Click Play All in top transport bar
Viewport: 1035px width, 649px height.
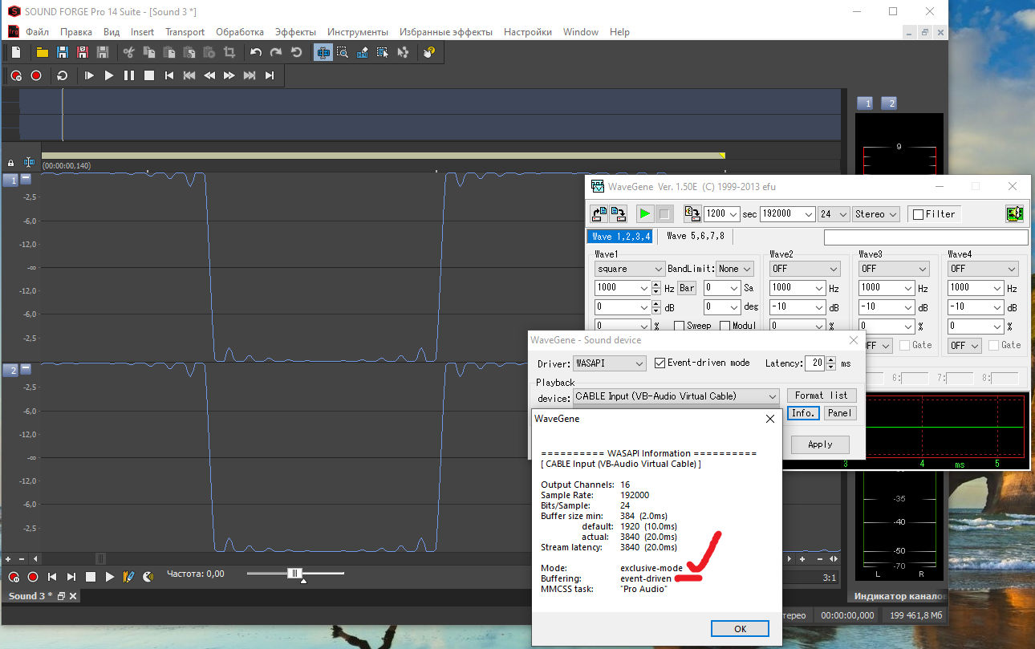[x=90, y=75]
